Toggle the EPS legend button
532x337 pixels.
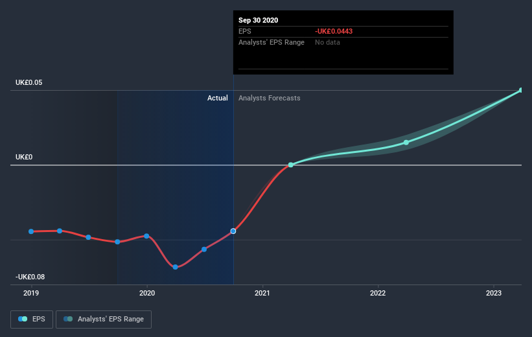(32, 320)
